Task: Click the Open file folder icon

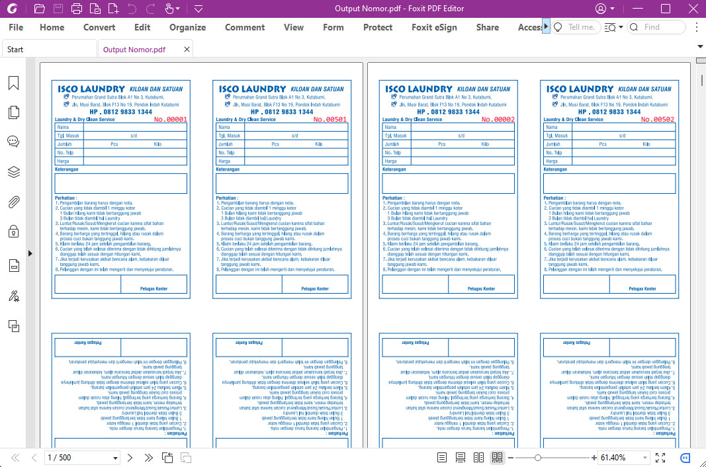Action: click(39, 9)
